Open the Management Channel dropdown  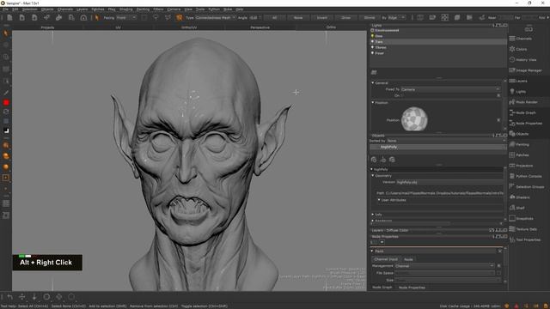(x=444, y=265)
